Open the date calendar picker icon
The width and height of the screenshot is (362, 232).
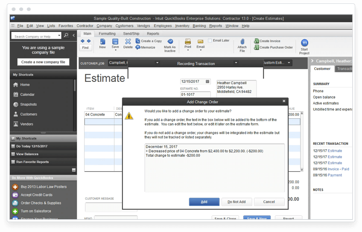[207, 81]
